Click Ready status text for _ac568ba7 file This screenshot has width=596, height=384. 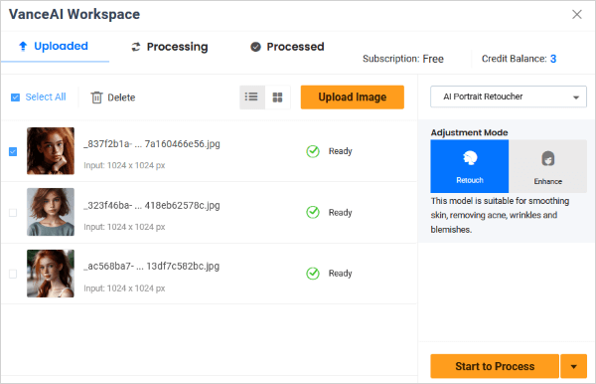pos(340,274)
